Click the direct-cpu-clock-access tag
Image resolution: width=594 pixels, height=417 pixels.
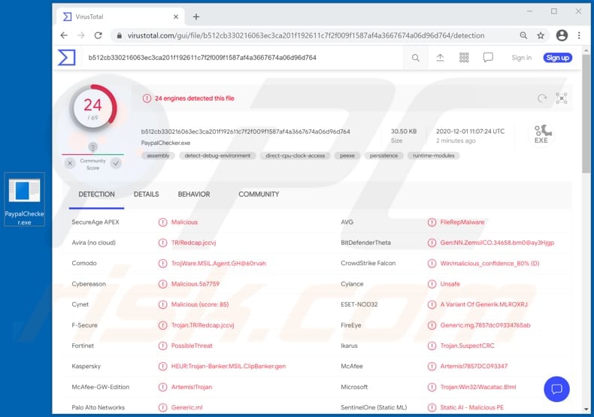295,156
